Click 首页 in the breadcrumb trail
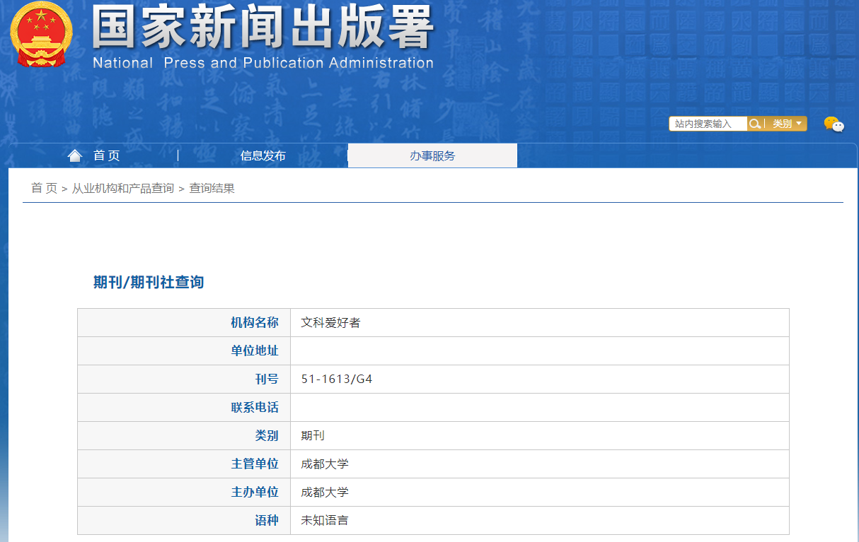 pyautogui.click(x=44, y=188)
